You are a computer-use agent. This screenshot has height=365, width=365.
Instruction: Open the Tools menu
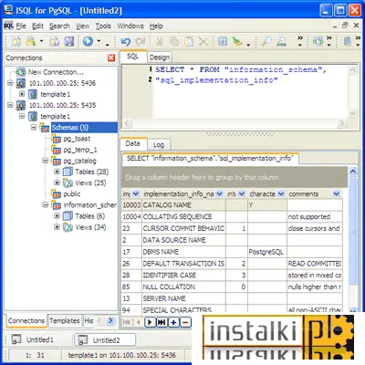coord(103,26)
